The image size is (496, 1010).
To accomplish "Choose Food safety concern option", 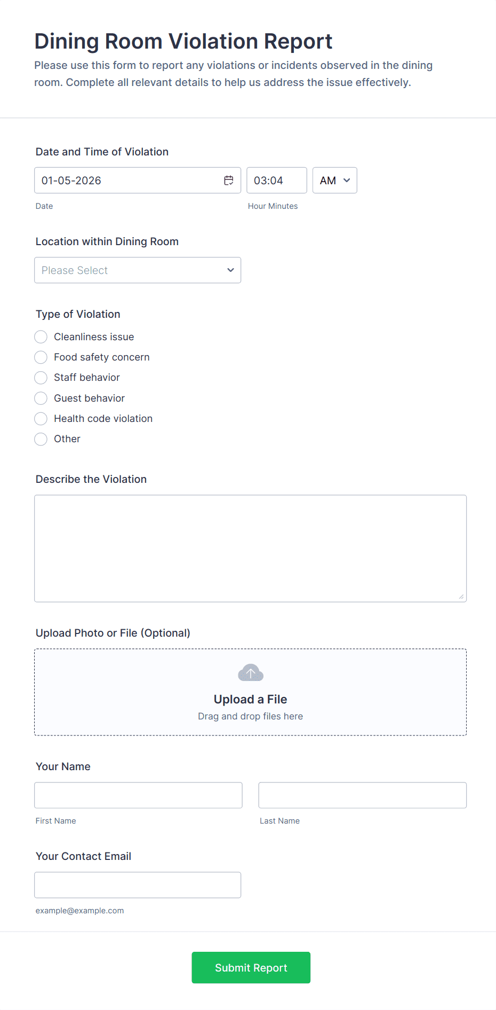I will (41, 357).
